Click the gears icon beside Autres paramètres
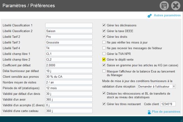The width and height of the screenshot is (183, 122). point(150,16)
